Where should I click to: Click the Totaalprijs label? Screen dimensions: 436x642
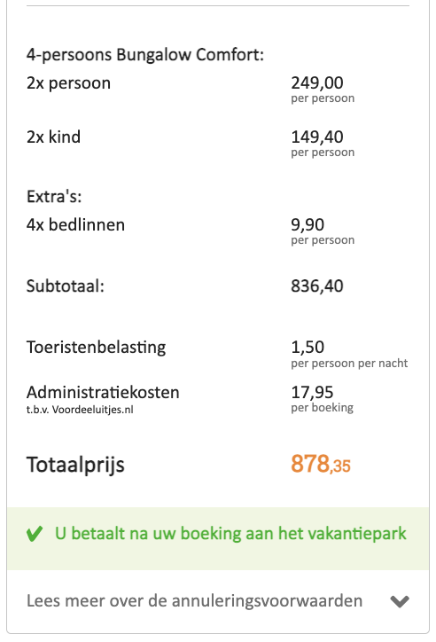(x=75, y=466)
